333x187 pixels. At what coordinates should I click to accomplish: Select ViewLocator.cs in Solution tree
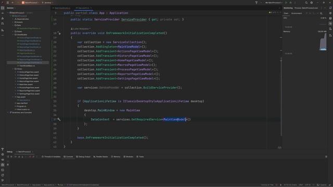click(x=22, y=110)
